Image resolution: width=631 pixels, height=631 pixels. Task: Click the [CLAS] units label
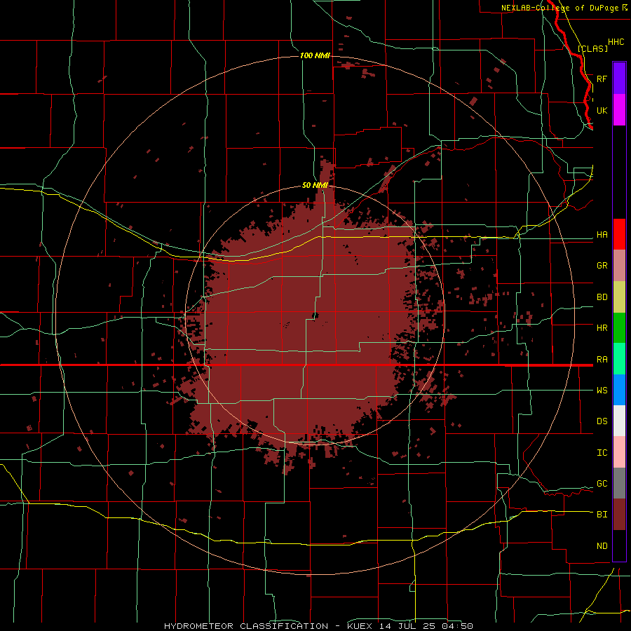(592, 48)
